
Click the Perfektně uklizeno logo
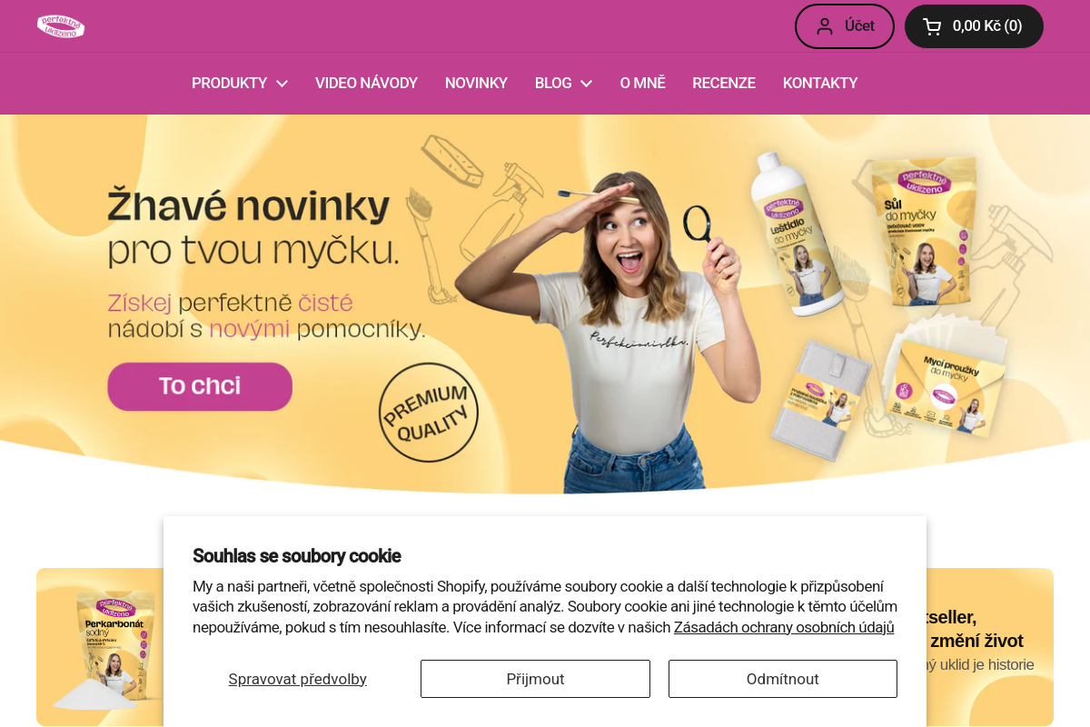pos(61,26)
